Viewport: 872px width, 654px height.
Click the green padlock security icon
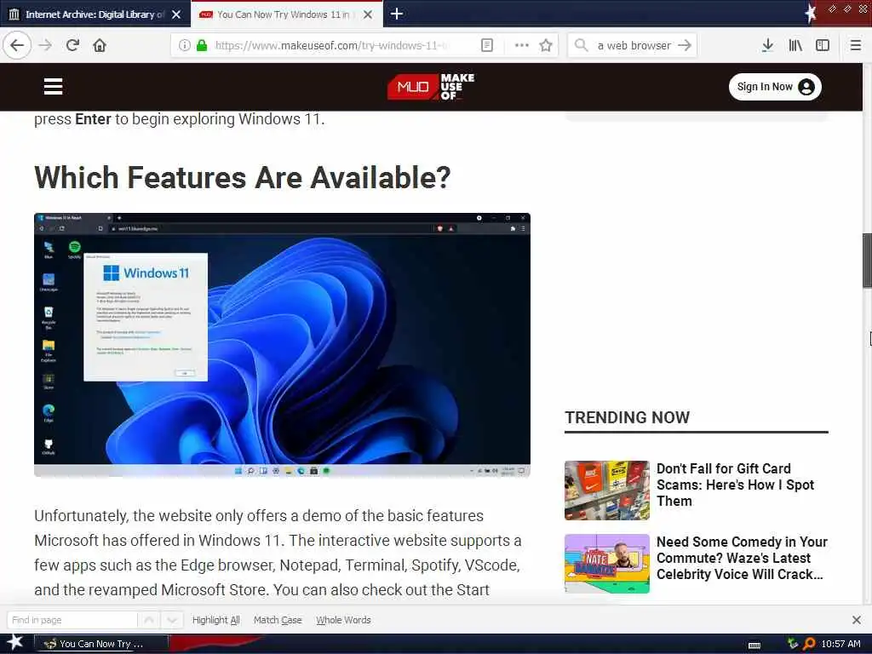202,45
